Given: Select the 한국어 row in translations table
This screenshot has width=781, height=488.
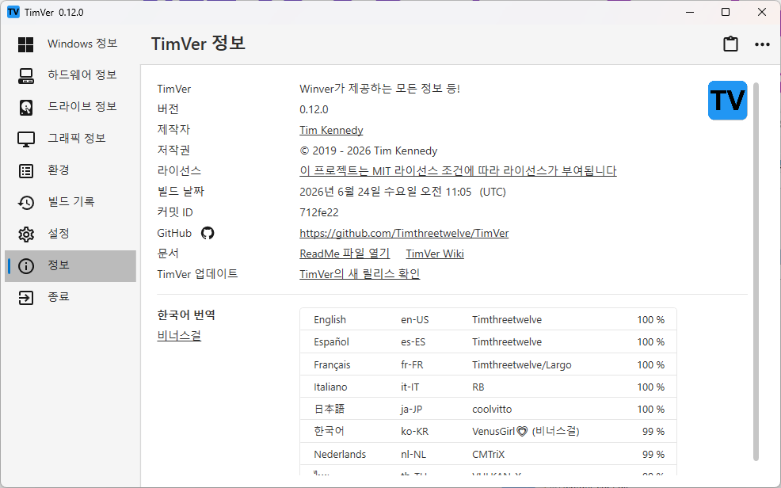Looking at the screenshot, I should pyautogui.click(x=488, y=431).
